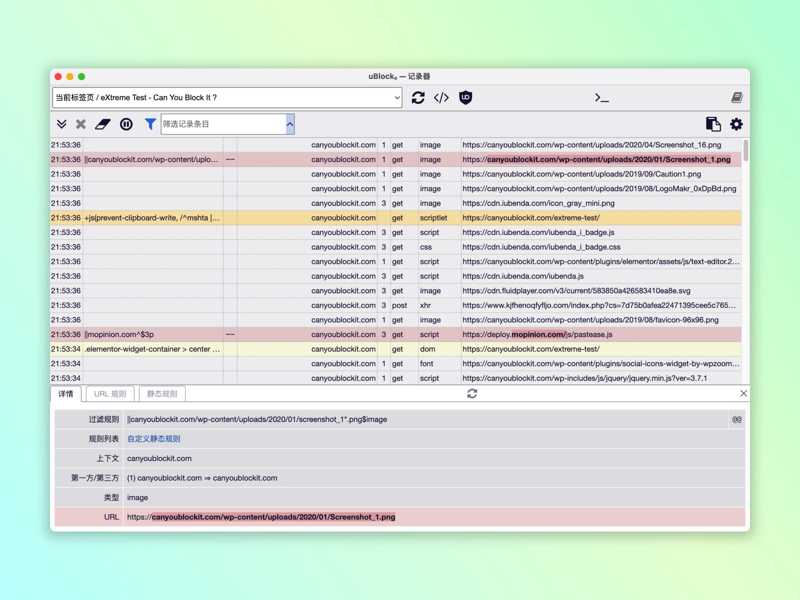Viewport: 800px width, 600px height.
Task: Click the social-icons-widget font row
Action: click(395, 363)
